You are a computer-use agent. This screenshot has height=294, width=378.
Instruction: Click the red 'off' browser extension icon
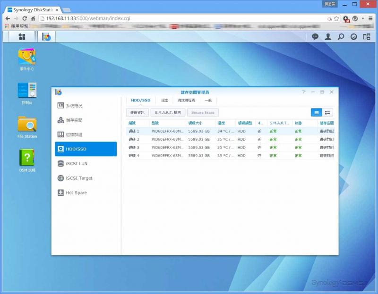(x=346, y=19)
